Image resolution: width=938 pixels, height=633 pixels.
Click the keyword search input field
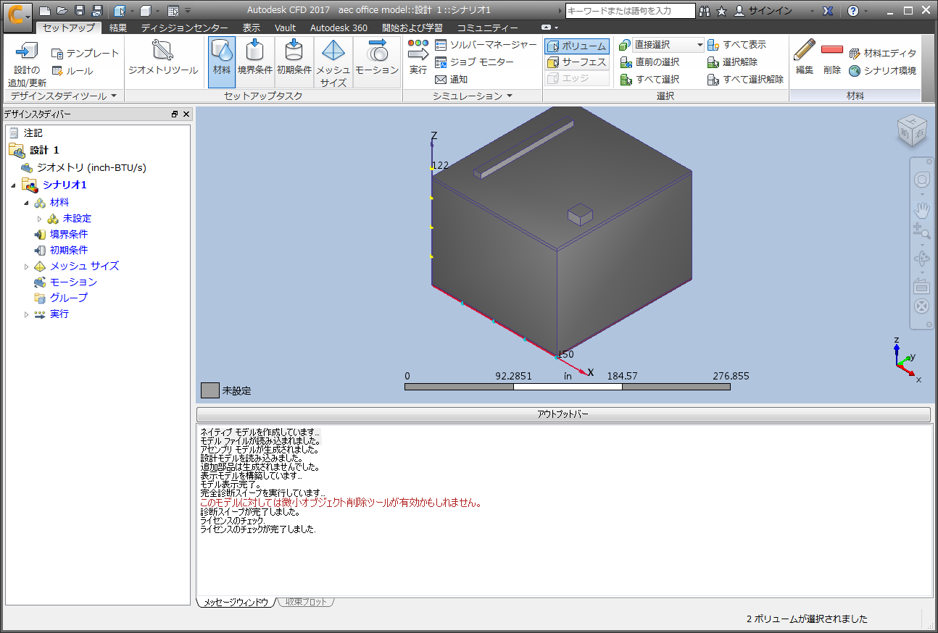pos(630,11)
